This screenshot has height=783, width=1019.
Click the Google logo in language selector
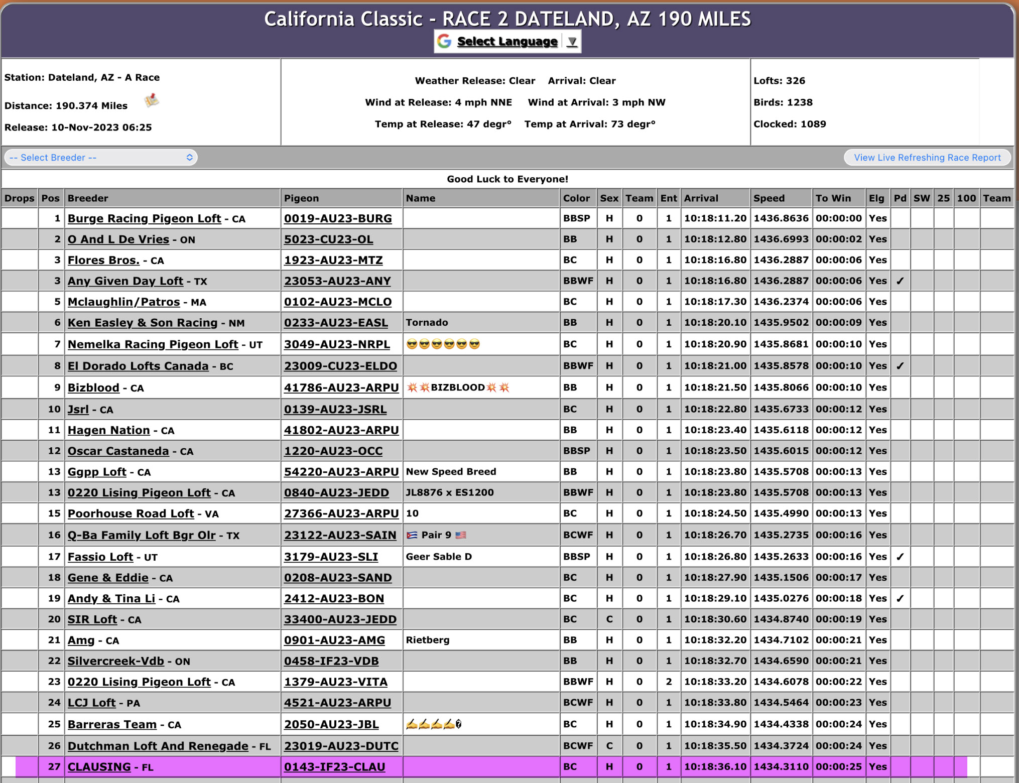[444, 41]
